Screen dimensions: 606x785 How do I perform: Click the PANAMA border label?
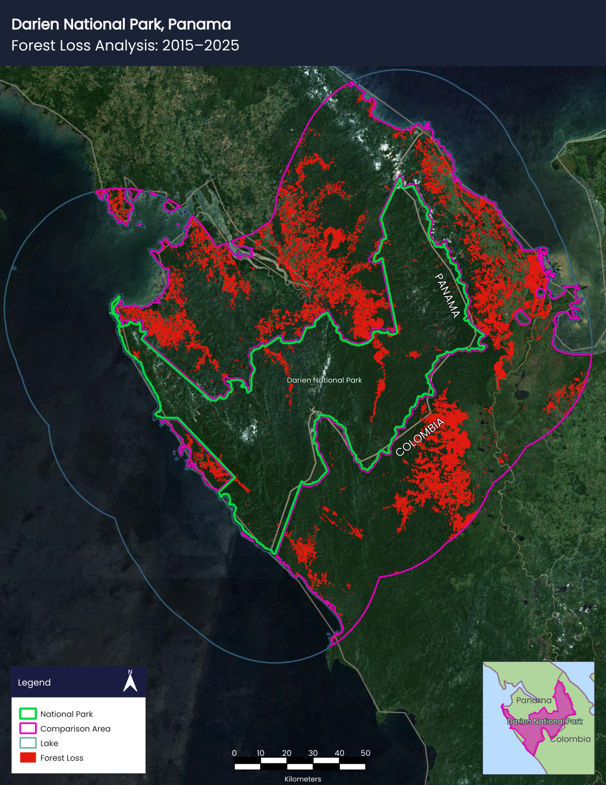(x=447, y=296)
